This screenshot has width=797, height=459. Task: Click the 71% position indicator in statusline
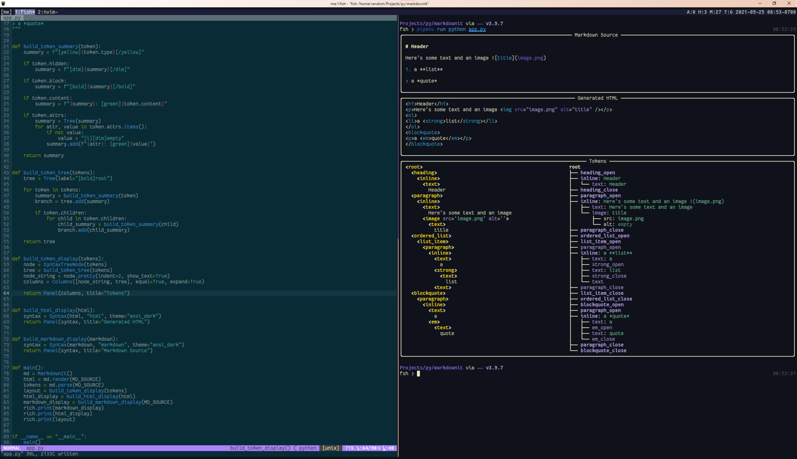point(349,448)
